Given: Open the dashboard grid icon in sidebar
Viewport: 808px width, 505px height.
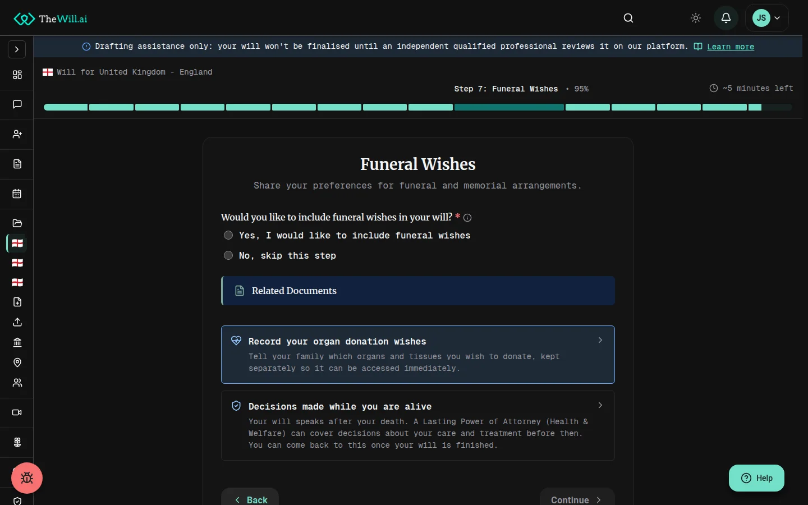Looking at the screenshot, I should pos(17,75).
